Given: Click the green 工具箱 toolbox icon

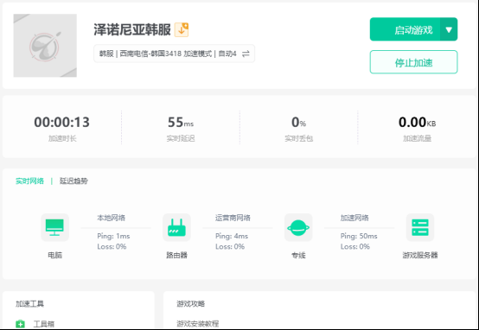Looking at the screenshot, I should pos(21,324).
